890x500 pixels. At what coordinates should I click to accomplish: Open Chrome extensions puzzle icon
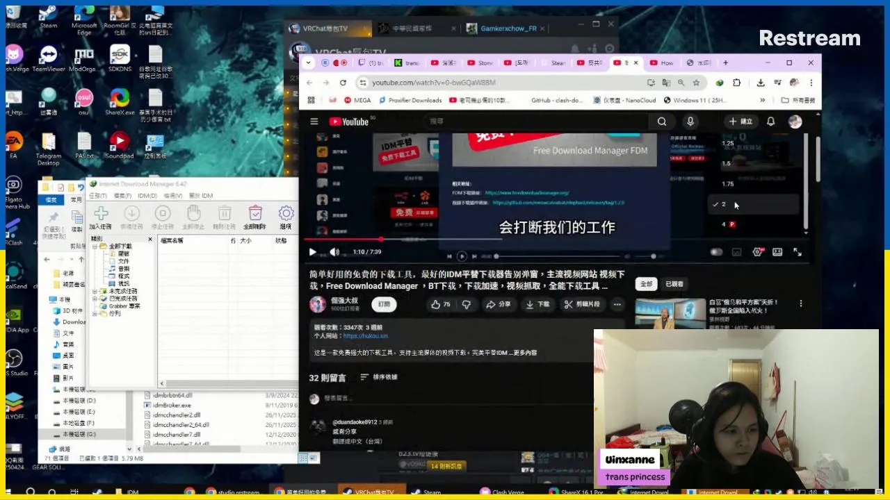click(x=737, y=83)
